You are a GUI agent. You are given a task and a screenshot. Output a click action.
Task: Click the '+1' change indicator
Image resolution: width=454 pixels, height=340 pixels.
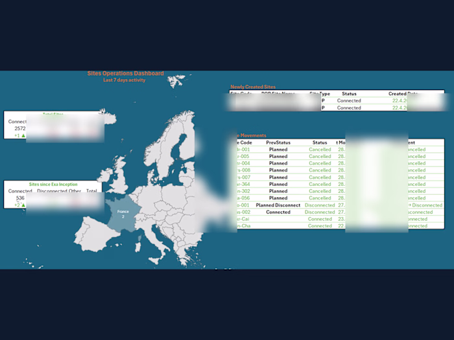point(19,135)
